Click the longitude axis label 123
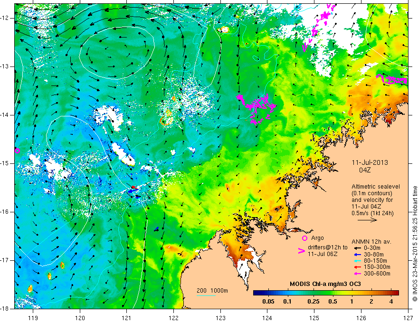The image size is (418, 323). pyautogui.click(x=220, y=318)
